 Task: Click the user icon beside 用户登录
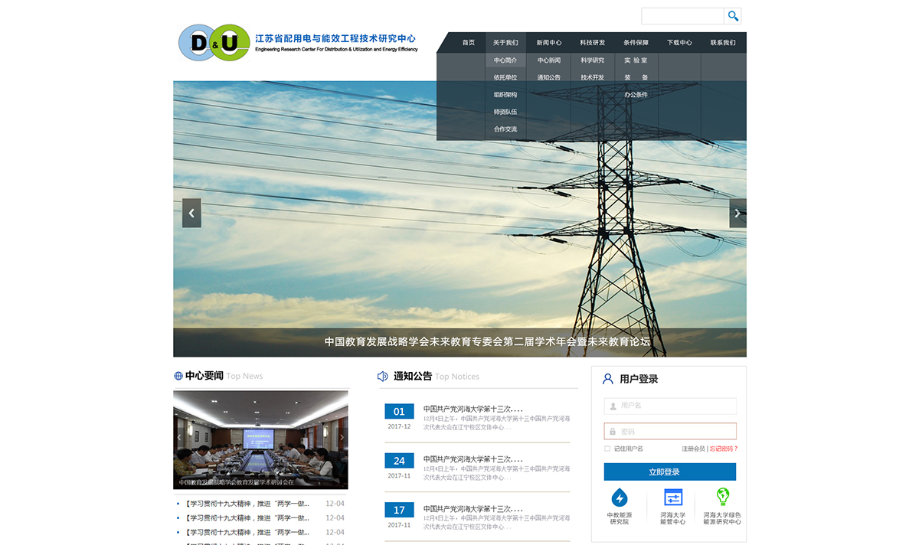[x=608, y=379]
